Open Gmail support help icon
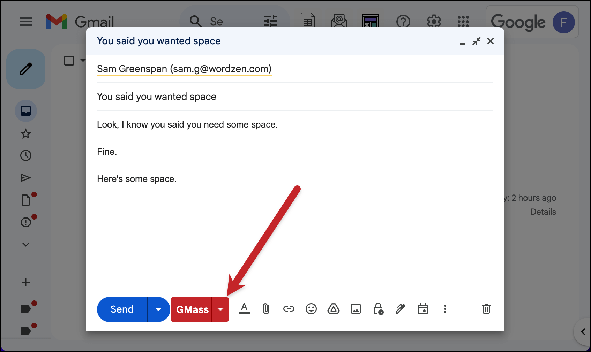The height and width of the screenshot is (352, 591). pyautogui.click(x=403, y=22)
